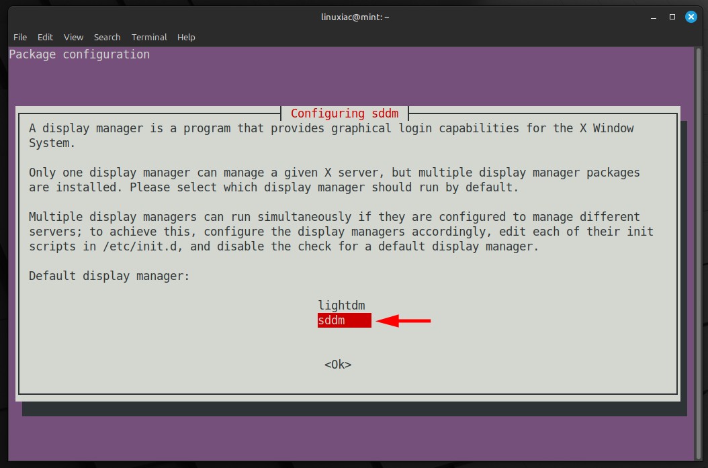
Task: Click the 'Configuring sddm' dialog title
Action: point(345,113)
